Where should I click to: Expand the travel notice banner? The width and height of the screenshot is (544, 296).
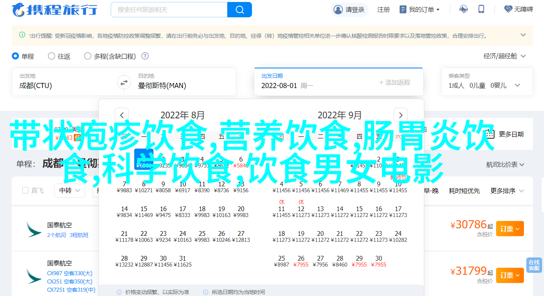523,35
